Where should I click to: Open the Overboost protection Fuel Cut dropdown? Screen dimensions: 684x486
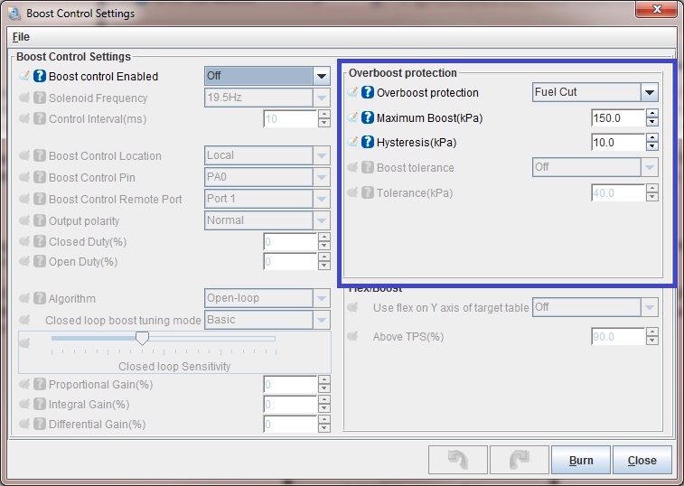click(649, 93)
